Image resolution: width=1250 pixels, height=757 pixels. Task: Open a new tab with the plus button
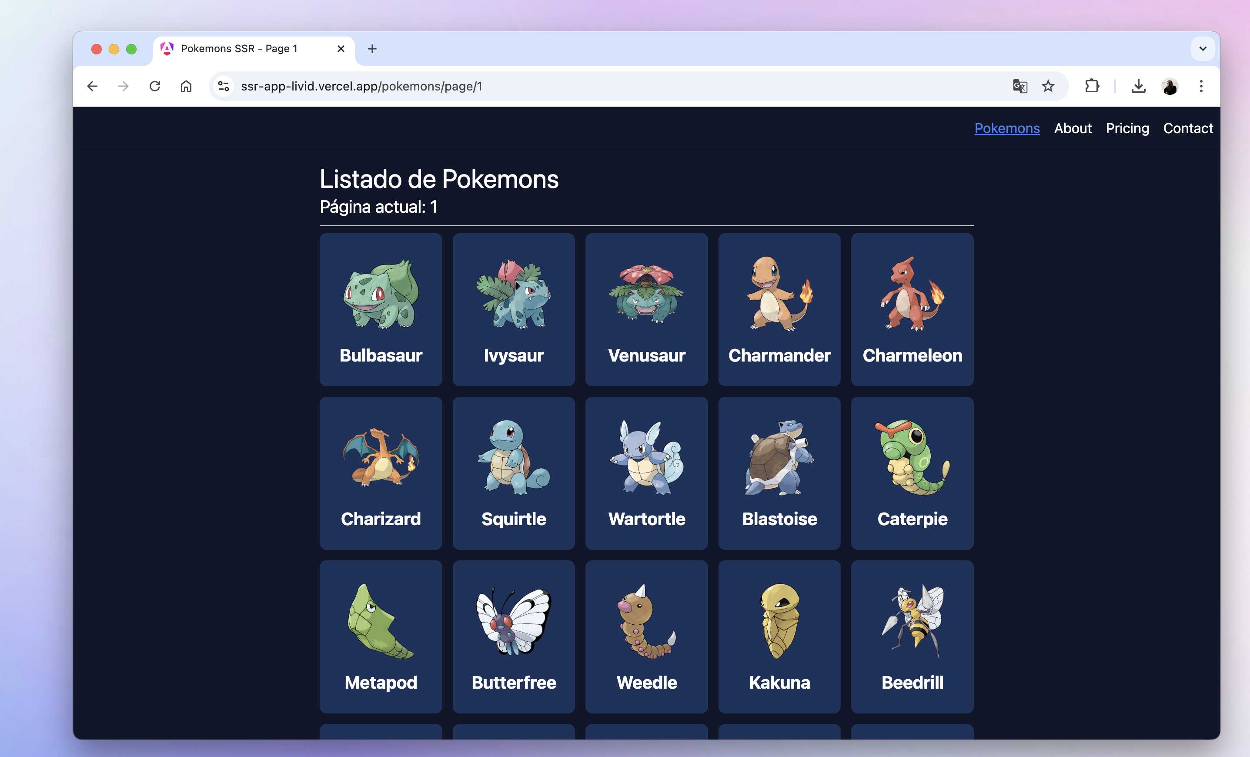click(x=372, y=49)
